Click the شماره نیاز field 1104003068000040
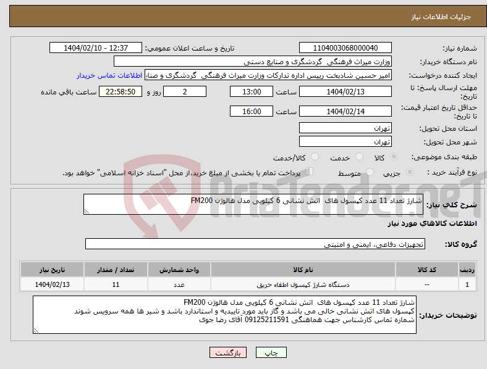The width and height of the screenshot is (487, 369). (345, 48)
